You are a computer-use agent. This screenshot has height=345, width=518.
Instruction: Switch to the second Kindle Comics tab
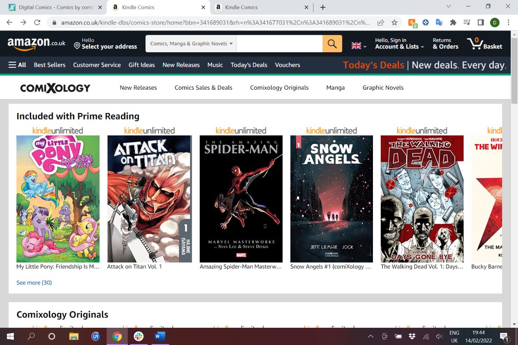(240, 7)
